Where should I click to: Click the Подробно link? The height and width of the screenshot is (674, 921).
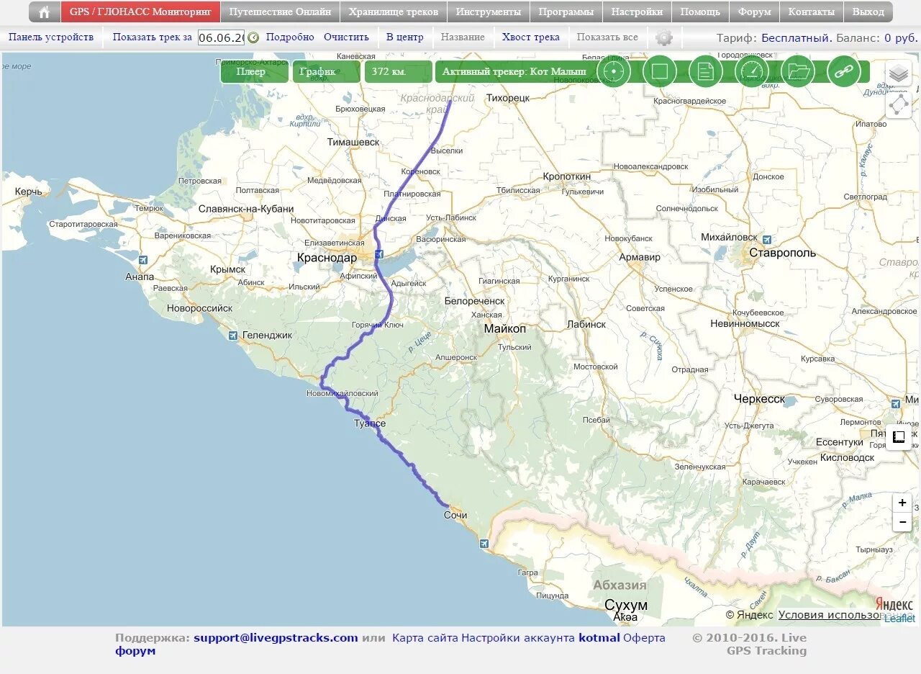290,37
